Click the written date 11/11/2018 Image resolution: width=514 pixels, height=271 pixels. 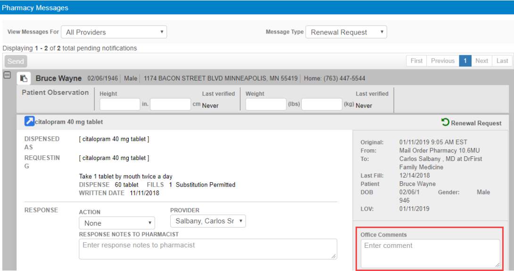[145, 193]
